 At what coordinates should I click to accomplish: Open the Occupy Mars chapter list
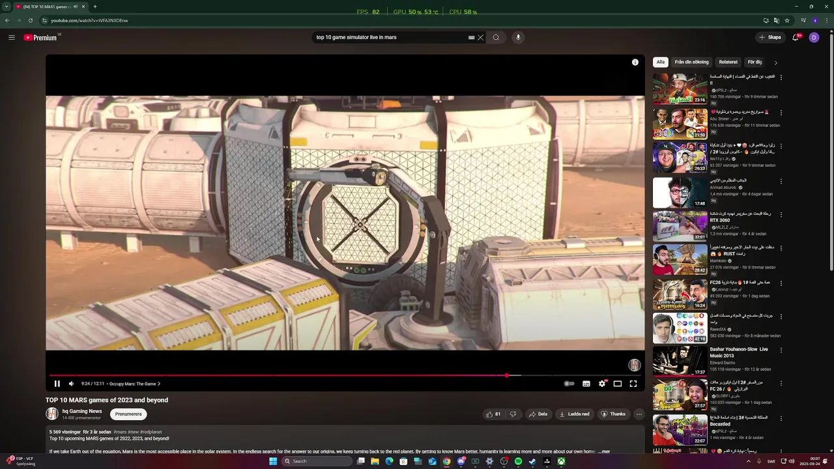[x=135, y=384]
